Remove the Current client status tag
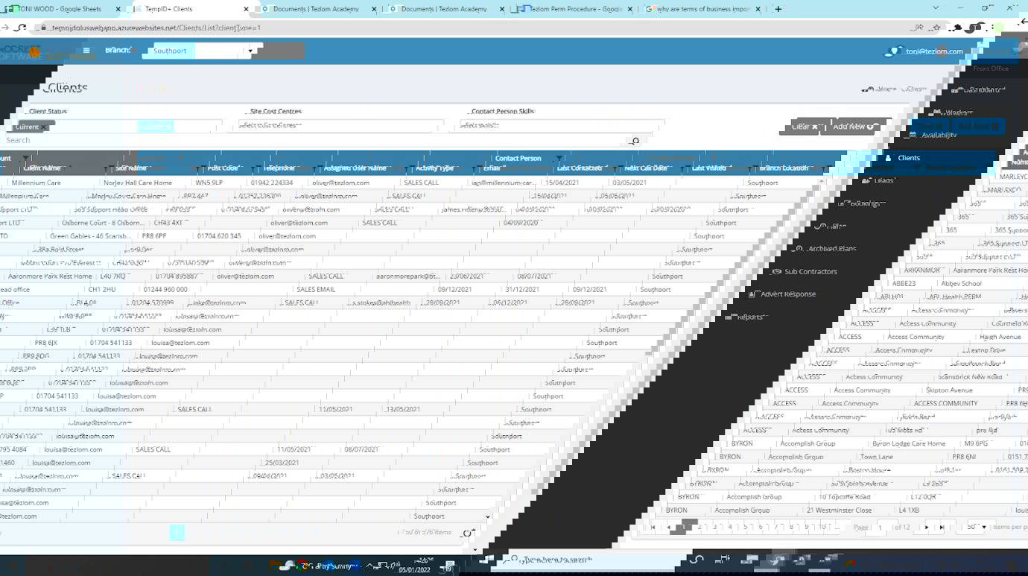This screenshot has width=1028, height=576. tap(44, 127)
